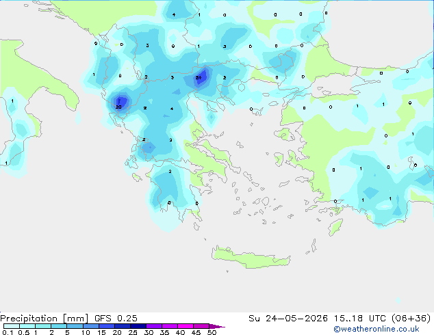The height and width of the screenshot is (335, 434).
Task: Click the '50' legend scale label
Action: (212, 332)
